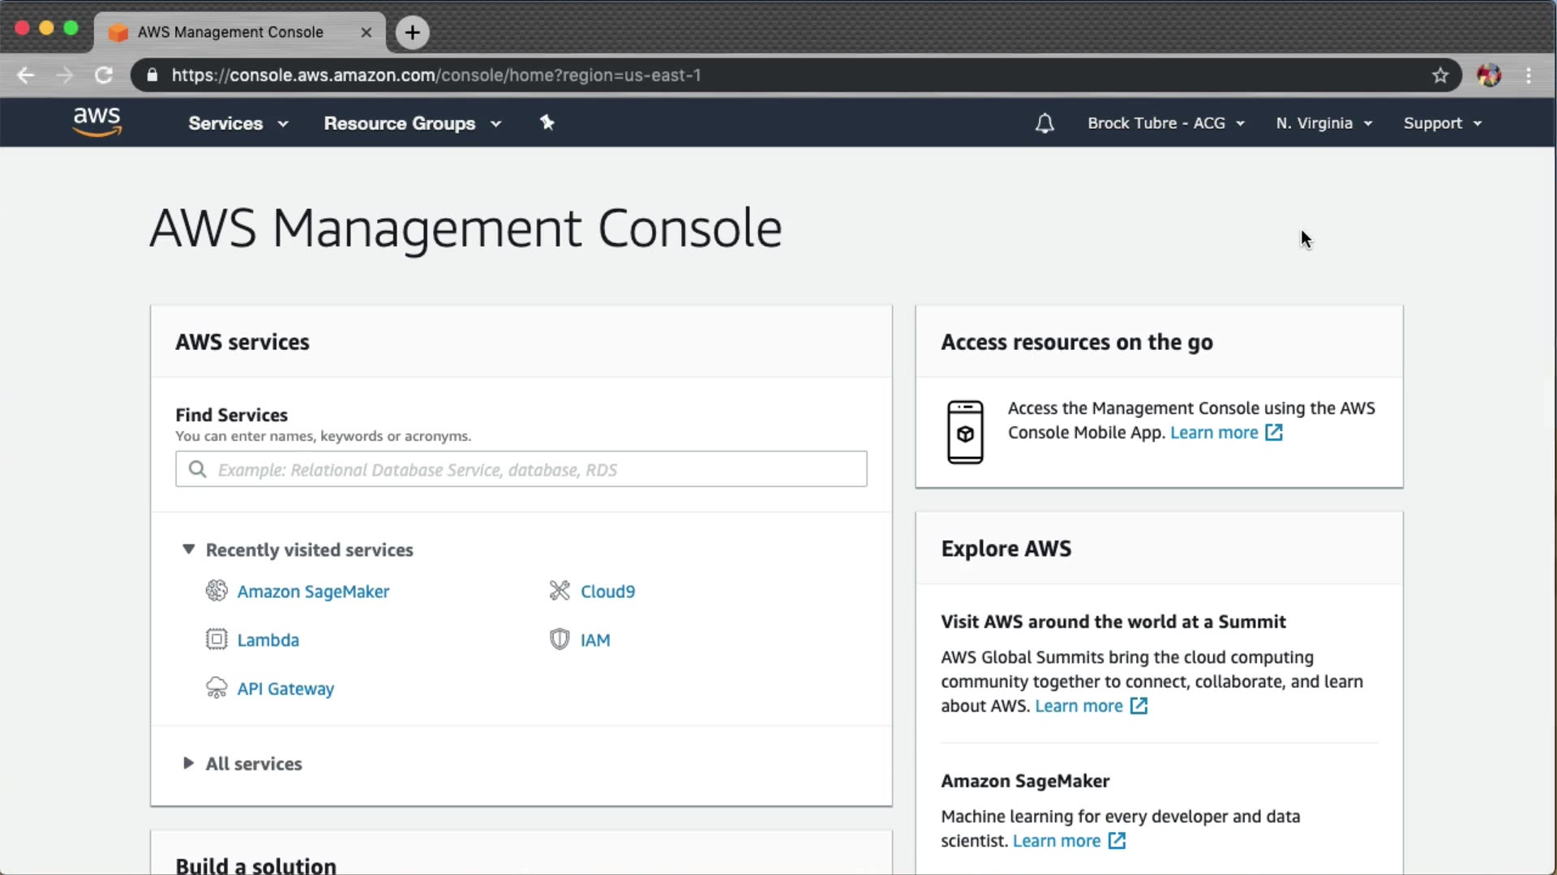Screen dimensions: 1557x875
Task: Bookmark page with the star icon
Action: coord(1440,75)
